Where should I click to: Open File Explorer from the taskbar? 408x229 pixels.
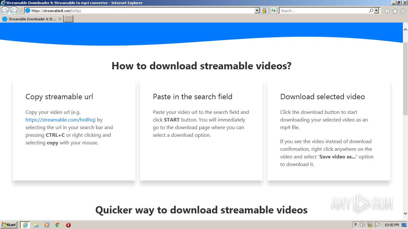[36, 225]
